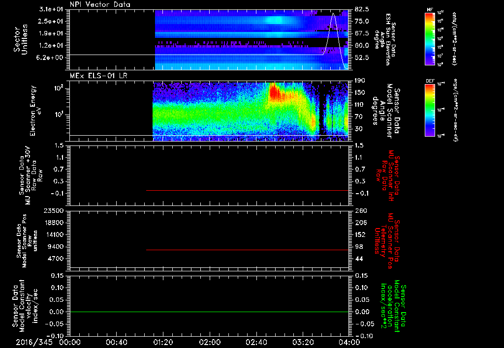Click the "14100" scanner position tick label
Screen dimensions: 504x348
(x=54, y=234)
